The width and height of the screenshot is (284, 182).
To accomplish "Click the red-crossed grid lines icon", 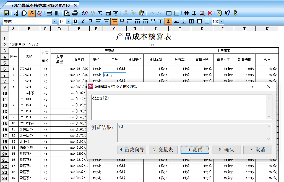I will [x=202, y=13].
